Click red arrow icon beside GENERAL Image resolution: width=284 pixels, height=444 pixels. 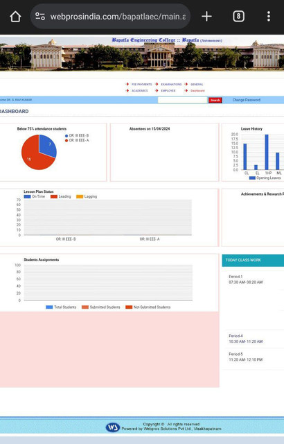186,84
